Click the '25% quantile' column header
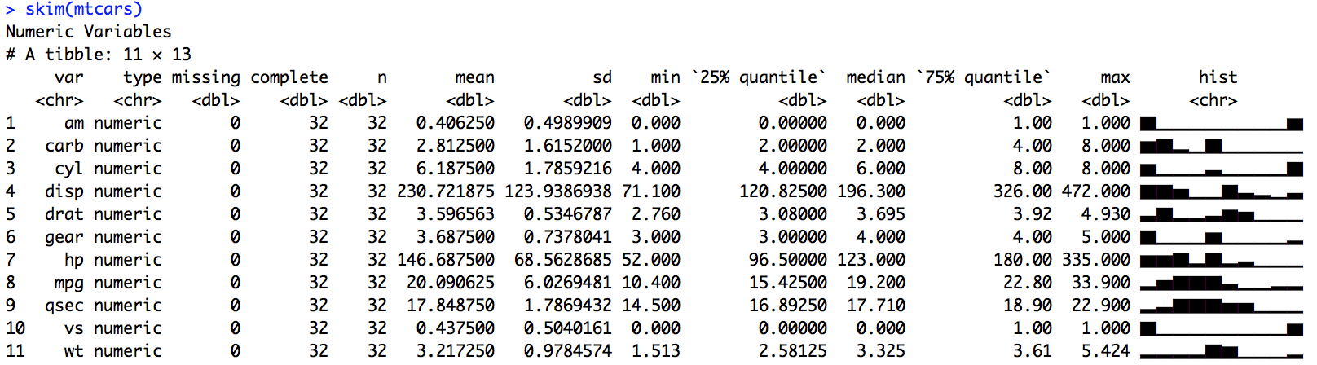 (759, 77)
